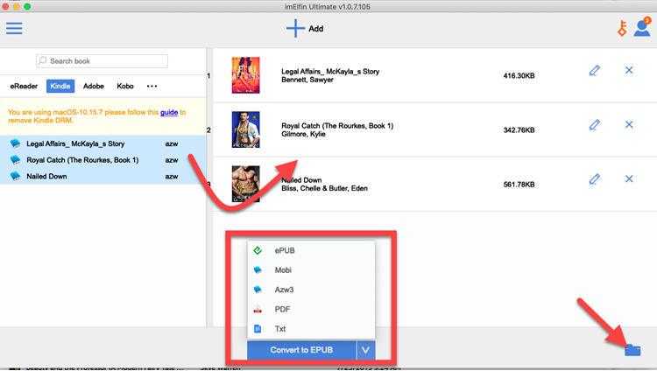
Task: Switch to the Kindle tab
Action: coord(60,86)
